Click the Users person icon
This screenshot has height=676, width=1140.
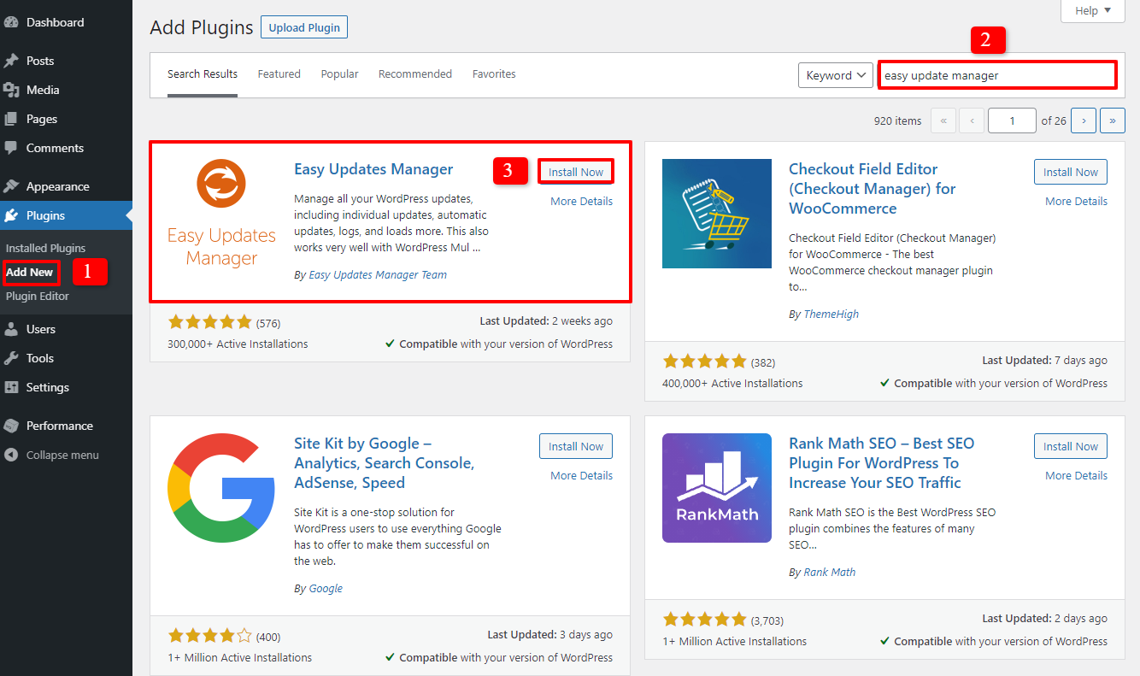[x=11, y=329]
